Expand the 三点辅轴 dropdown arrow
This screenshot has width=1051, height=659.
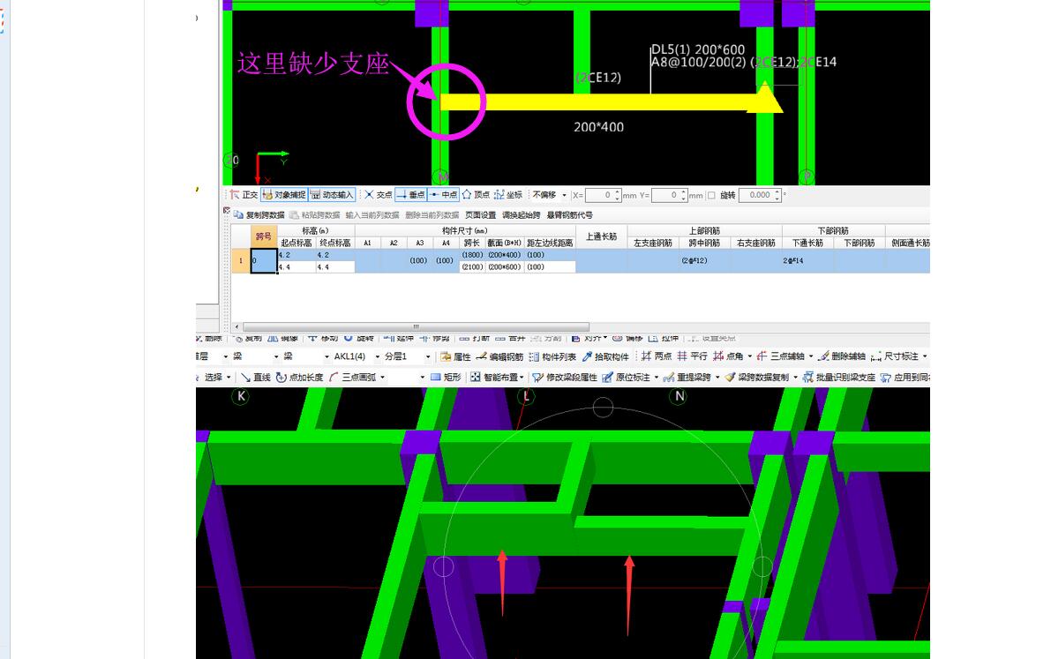pyautogui.click(x=811, y=356)
